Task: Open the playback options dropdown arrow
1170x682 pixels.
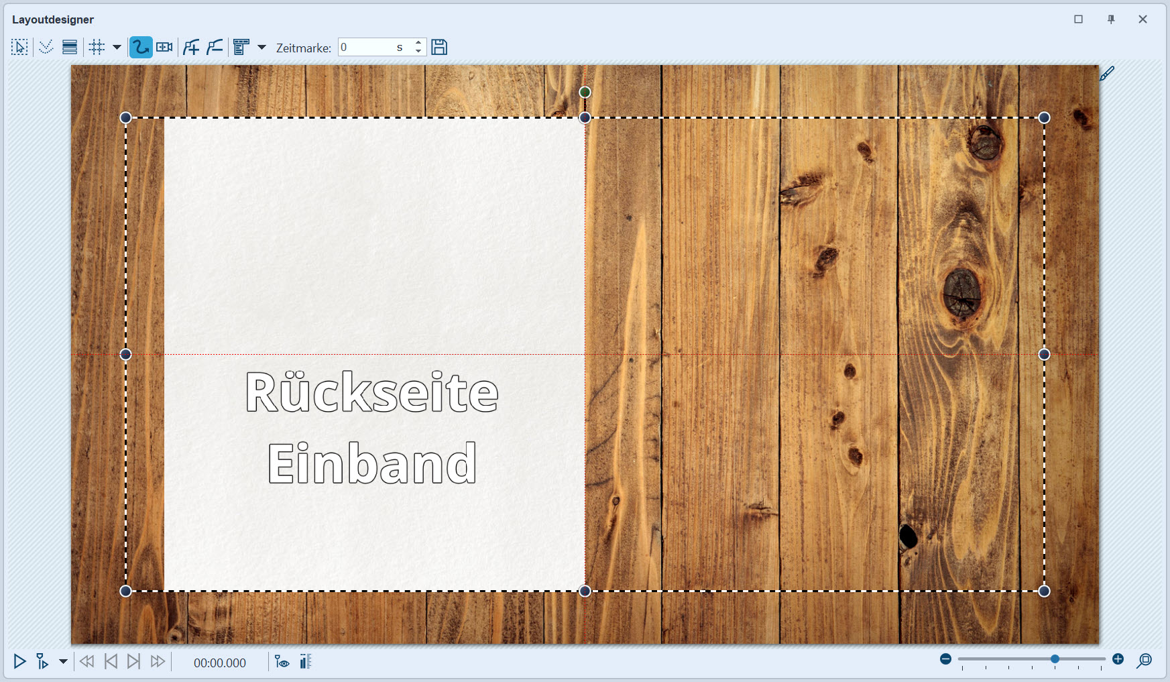Action: [63, 662]
